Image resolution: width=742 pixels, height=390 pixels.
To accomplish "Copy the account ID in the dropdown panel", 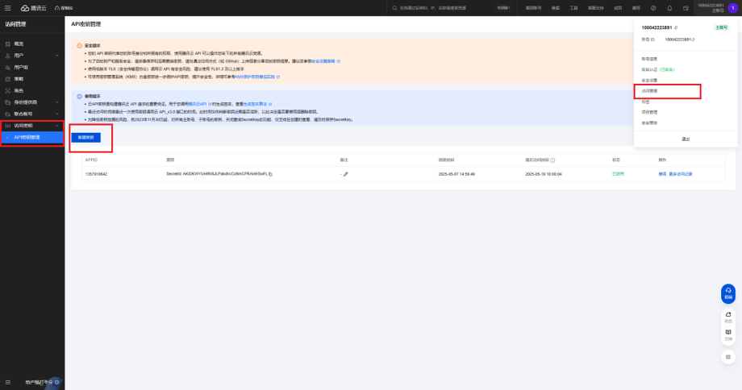I will click(694, 39).
